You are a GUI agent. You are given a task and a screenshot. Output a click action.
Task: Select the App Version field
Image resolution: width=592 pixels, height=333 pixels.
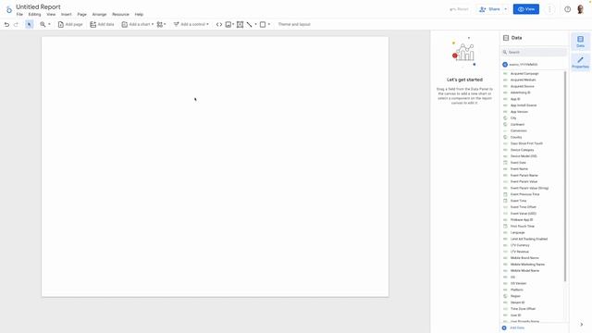click(x=519, y=112)
